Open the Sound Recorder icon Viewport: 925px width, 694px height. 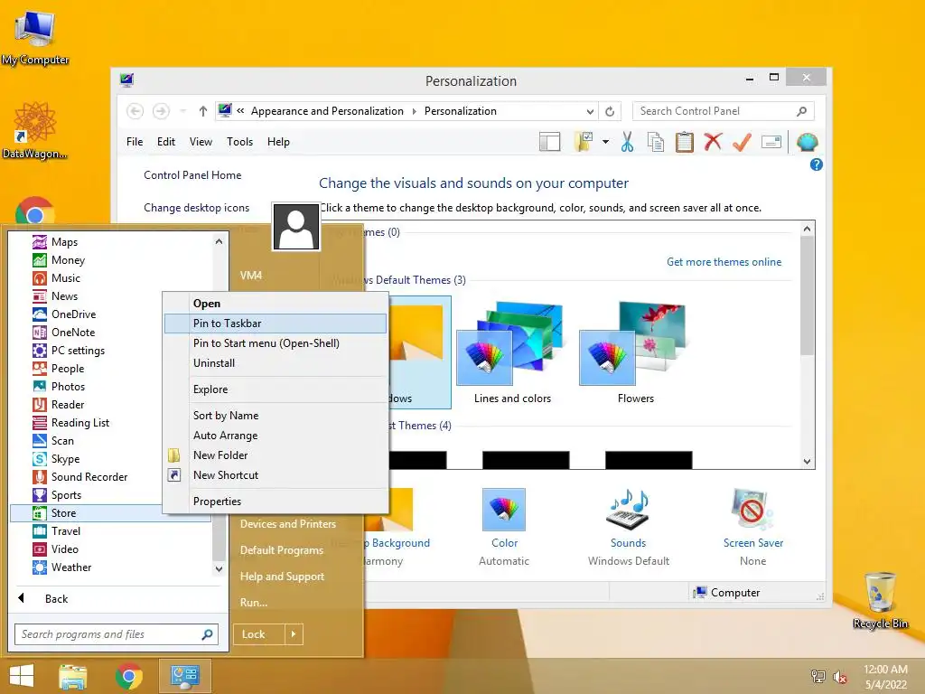(40, 477)
